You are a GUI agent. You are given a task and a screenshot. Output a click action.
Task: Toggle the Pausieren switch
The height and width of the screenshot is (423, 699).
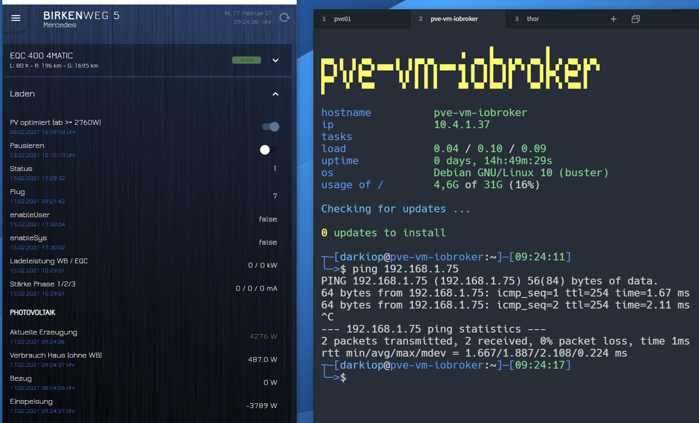269,150
